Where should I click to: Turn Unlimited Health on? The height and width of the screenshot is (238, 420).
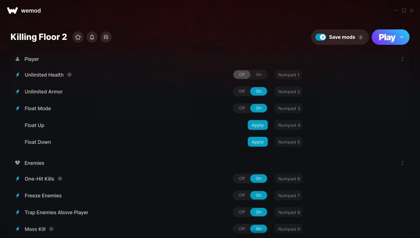[x=259, y=75]
